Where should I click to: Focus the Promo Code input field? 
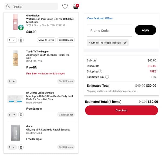pyautogui.click(x=109, y=31)
